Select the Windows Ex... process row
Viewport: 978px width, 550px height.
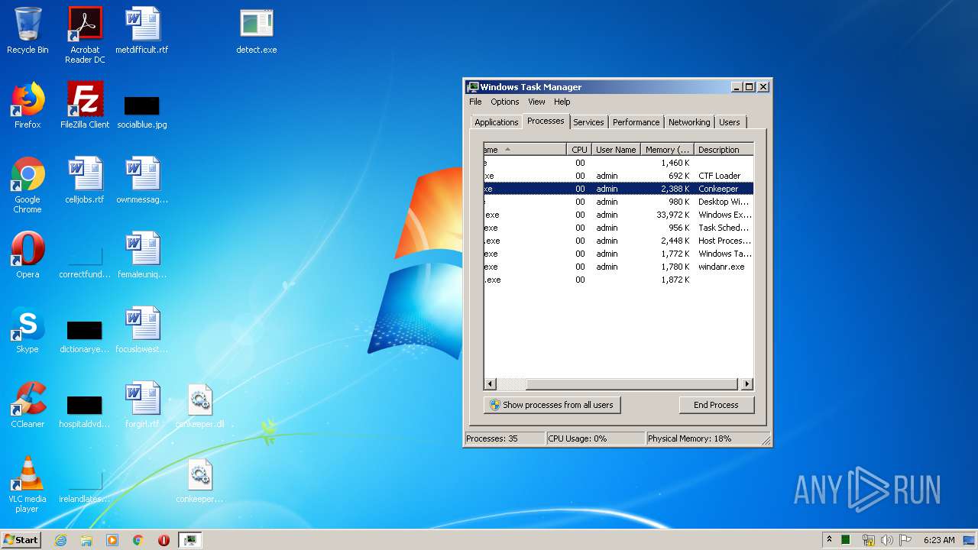pos(619,215)
